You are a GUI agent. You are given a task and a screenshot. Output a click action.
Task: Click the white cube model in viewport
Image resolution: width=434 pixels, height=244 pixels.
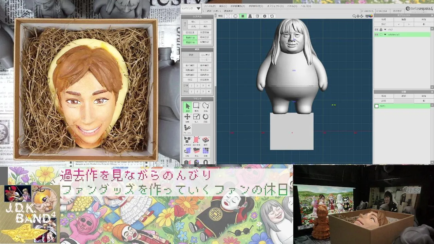click(292, 131)
